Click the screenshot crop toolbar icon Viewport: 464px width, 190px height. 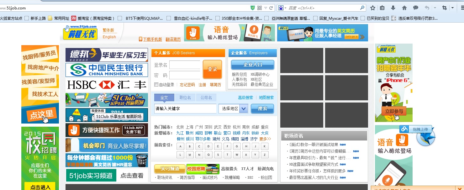point(445,8)
